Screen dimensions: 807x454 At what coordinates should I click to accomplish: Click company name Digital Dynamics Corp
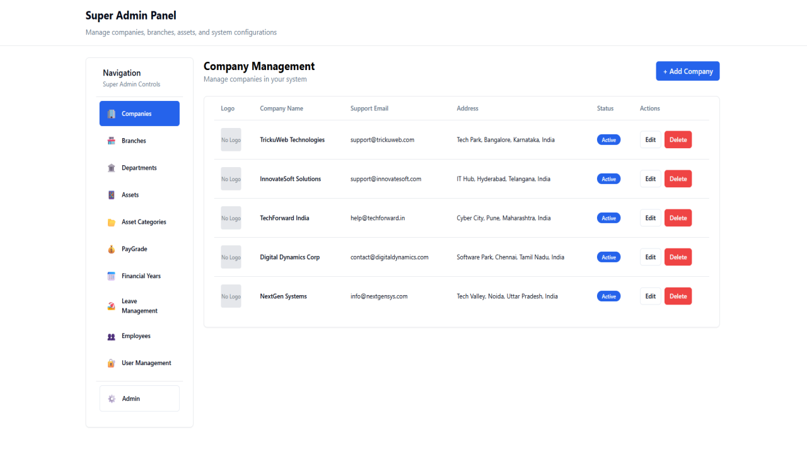point(290,257)
